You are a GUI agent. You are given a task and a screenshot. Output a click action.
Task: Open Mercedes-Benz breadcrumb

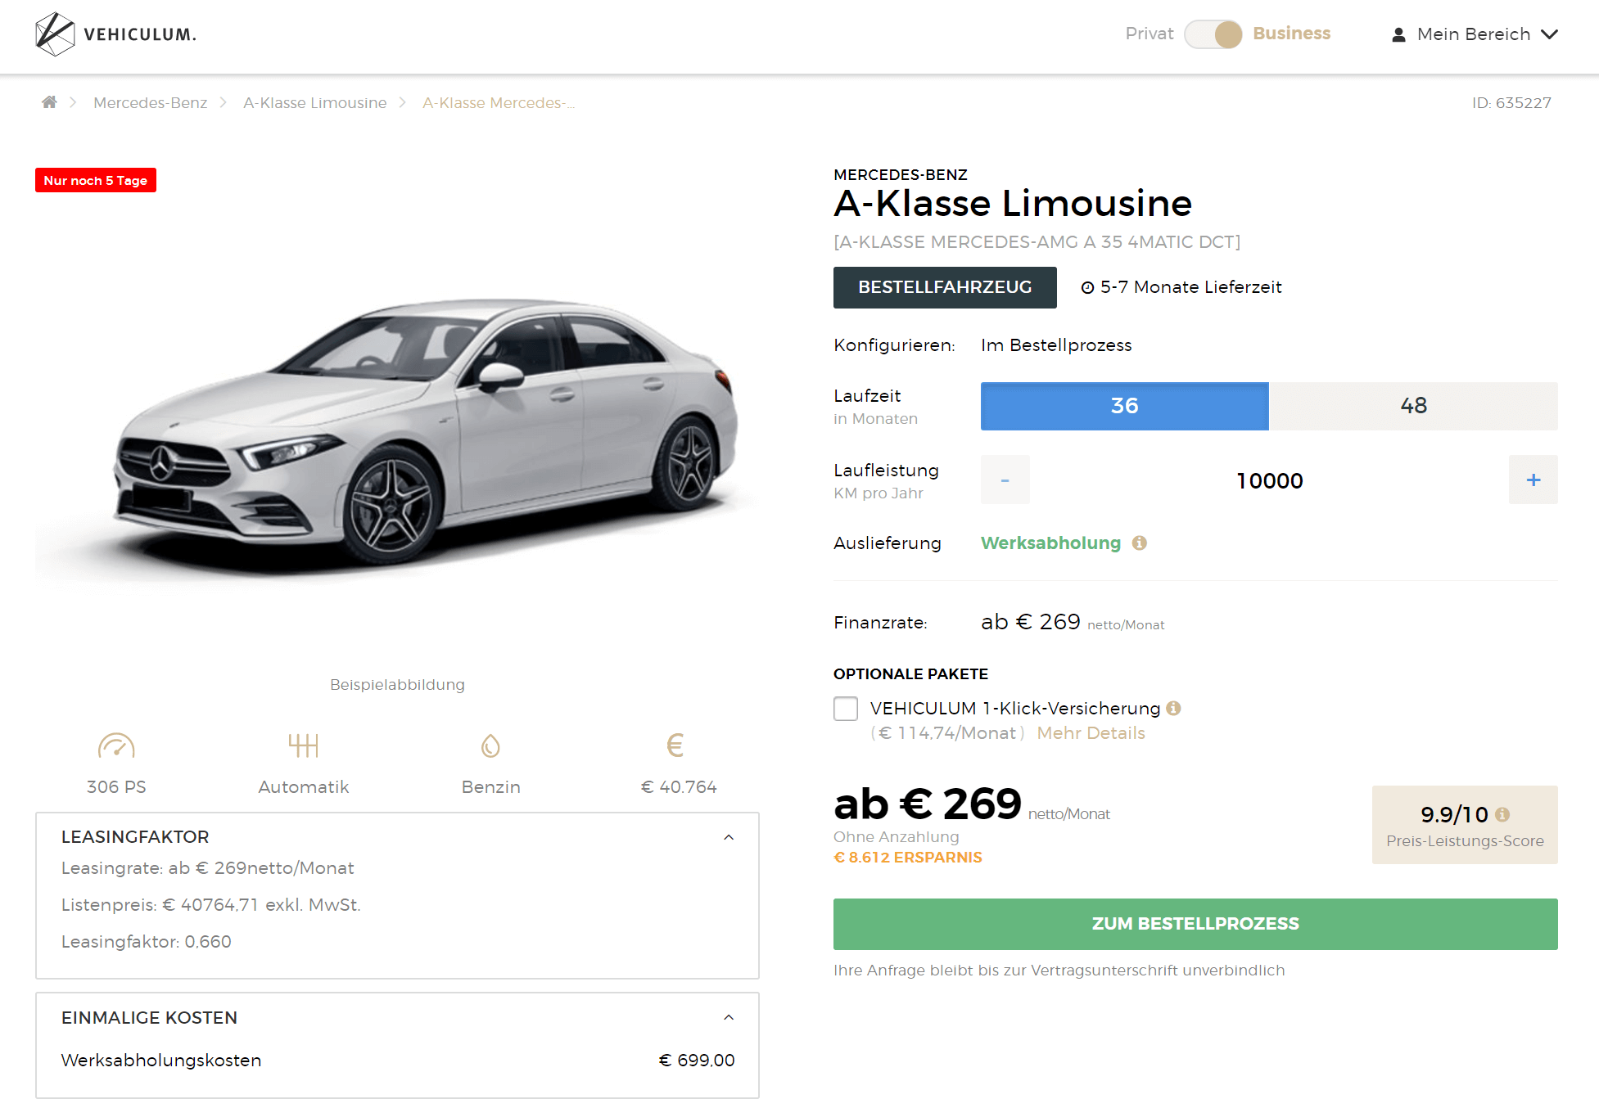click(150, 102)
